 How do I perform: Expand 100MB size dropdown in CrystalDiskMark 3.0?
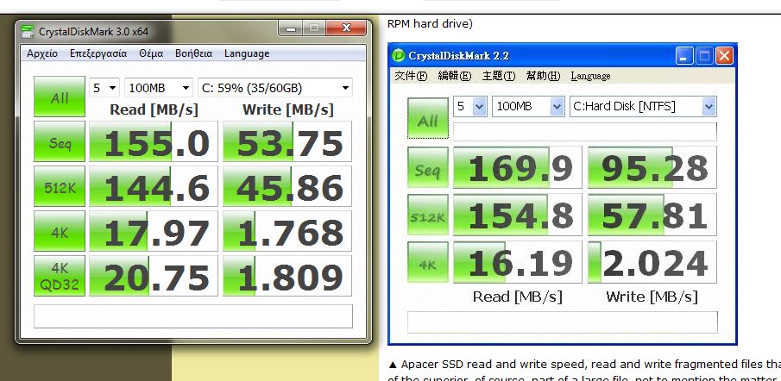[186, 88]
